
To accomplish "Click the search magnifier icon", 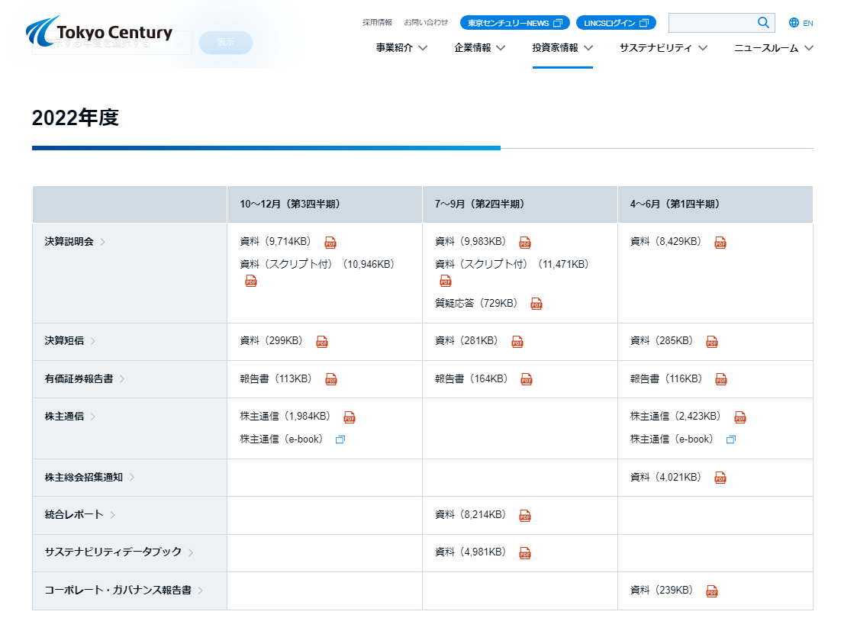I will (763, 23).
